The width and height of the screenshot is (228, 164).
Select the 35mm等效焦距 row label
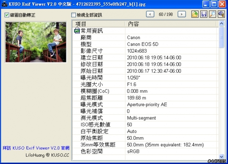click(x=98, y=145)
